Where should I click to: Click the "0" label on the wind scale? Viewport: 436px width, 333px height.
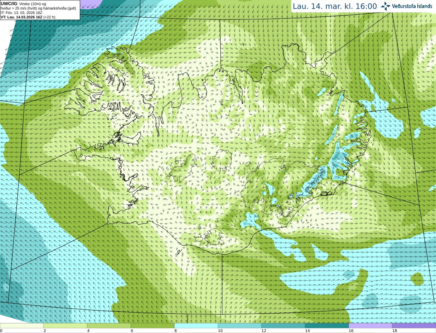point(1,331)
